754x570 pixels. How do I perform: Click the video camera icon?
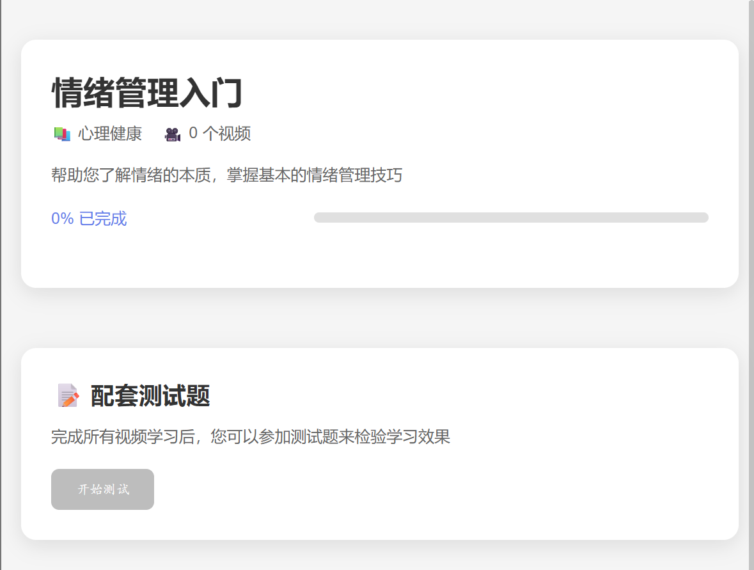tap(173, 134)
